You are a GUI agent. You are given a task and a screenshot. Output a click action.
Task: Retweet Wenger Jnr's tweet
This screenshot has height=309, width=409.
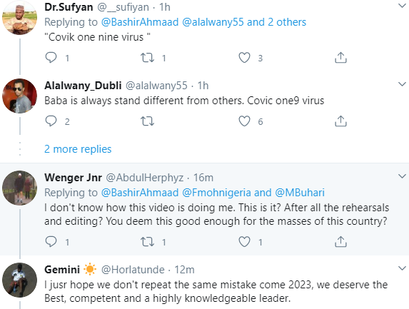[x=147, y=242]
